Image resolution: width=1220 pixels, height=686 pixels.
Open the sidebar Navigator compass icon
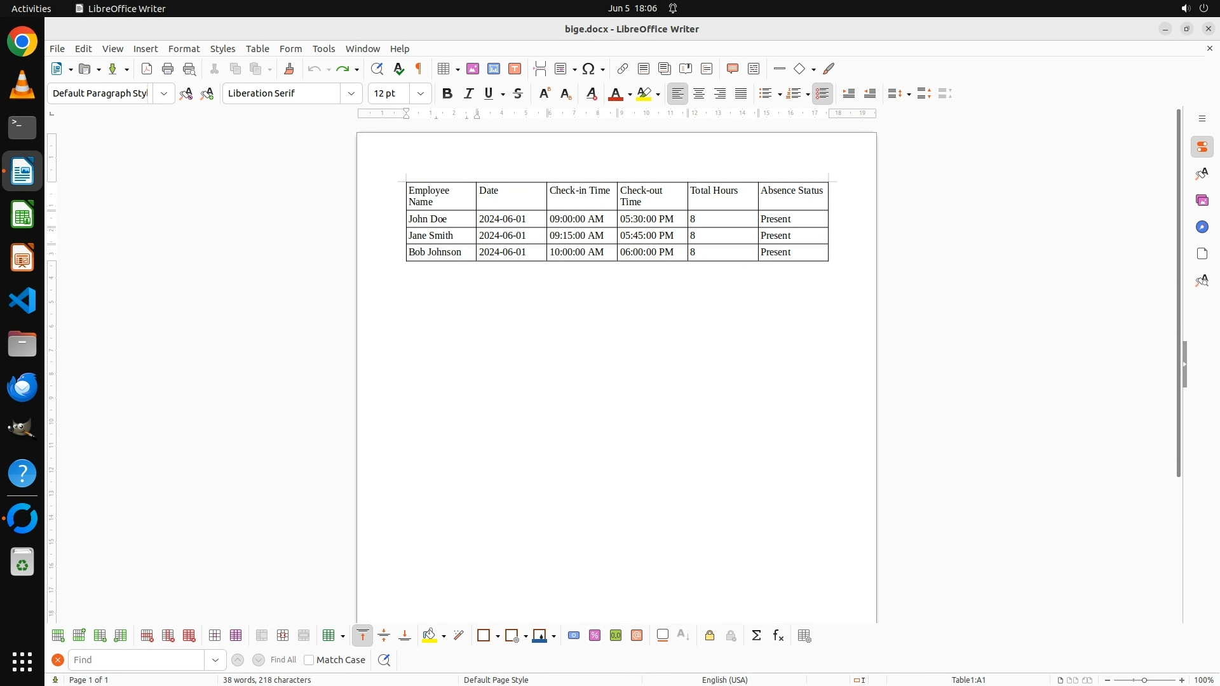pos(1202,227)
